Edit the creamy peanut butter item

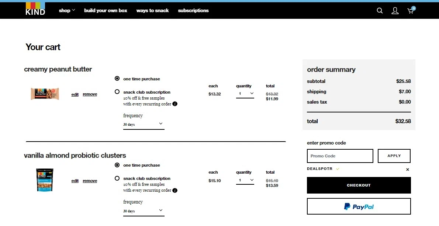point(75,94)
